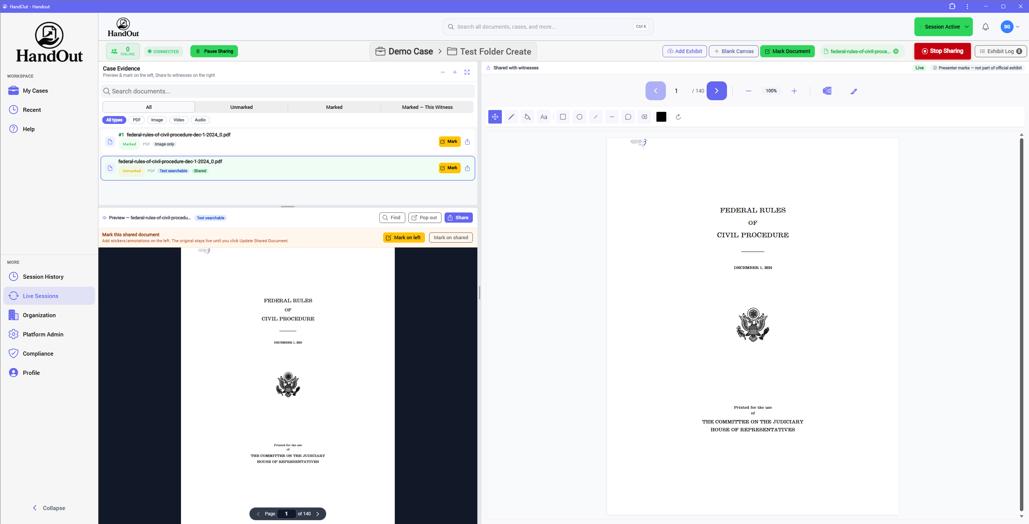Toggle the page thumbnails sidebar icon
Viewport: 1029px width, 524px height.
[x=827, y=91]
